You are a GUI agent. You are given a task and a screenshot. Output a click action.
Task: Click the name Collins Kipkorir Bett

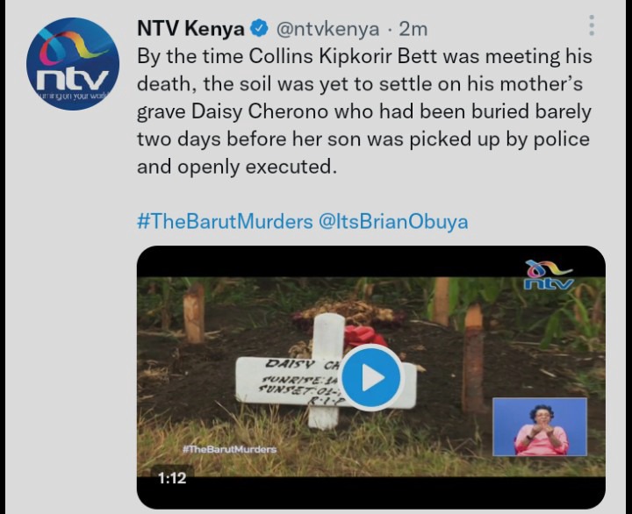pyautogui.click(x=342, y=56)
